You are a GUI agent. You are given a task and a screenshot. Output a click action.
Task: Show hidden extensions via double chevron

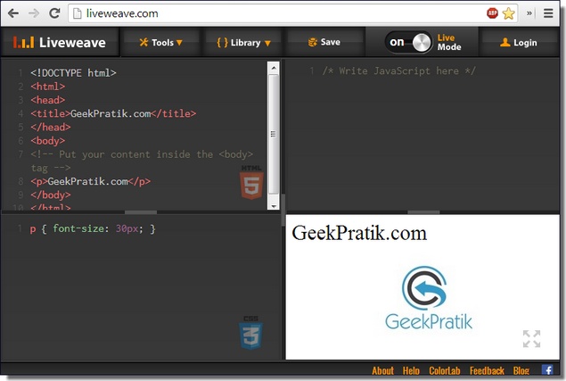tap(529, 13)
